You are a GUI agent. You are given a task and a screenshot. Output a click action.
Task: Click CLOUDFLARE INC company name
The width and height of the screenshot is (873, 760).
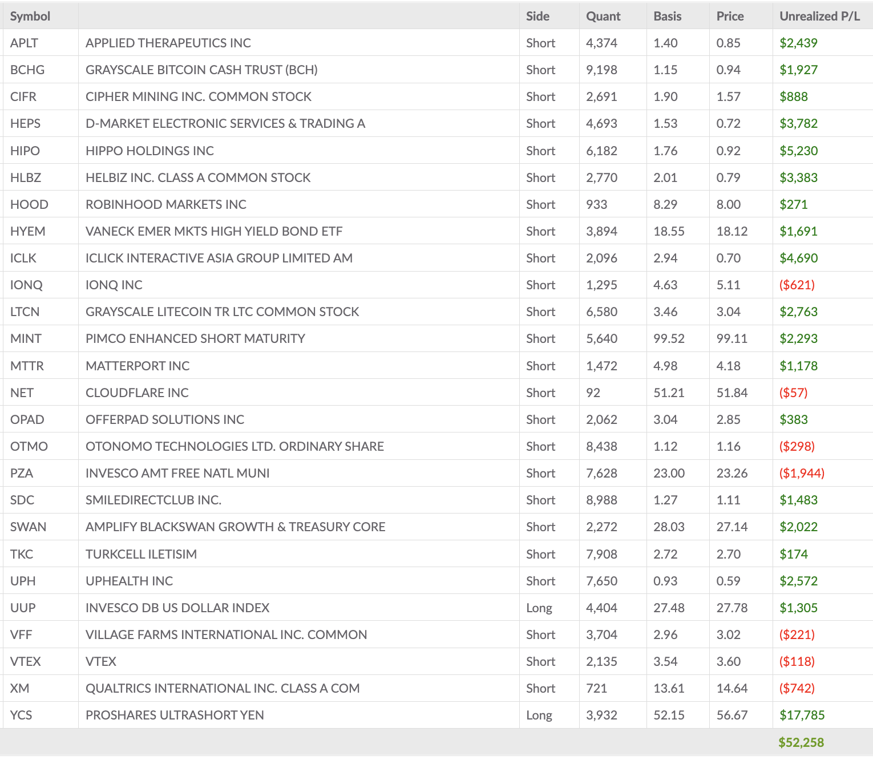tap(137, 393)
